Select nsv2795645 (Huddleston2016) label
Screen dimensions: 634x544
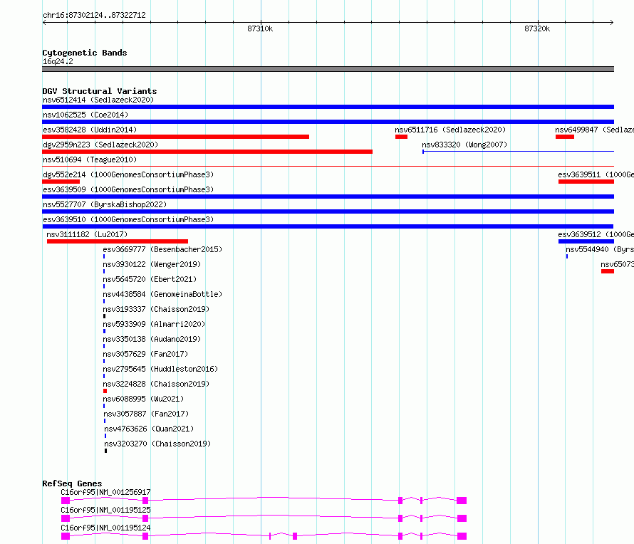pos(160,369)
